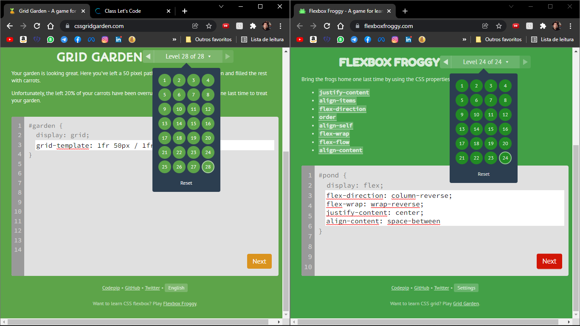Viewport: 580px width, 326px height.
Task: Click the YouTube bookmark icon in Grid Garden window
Action: point(10,39)
